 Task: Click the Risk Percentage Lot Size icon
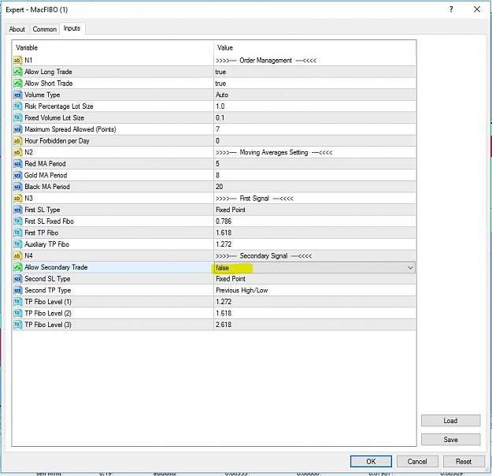(17, 106)
